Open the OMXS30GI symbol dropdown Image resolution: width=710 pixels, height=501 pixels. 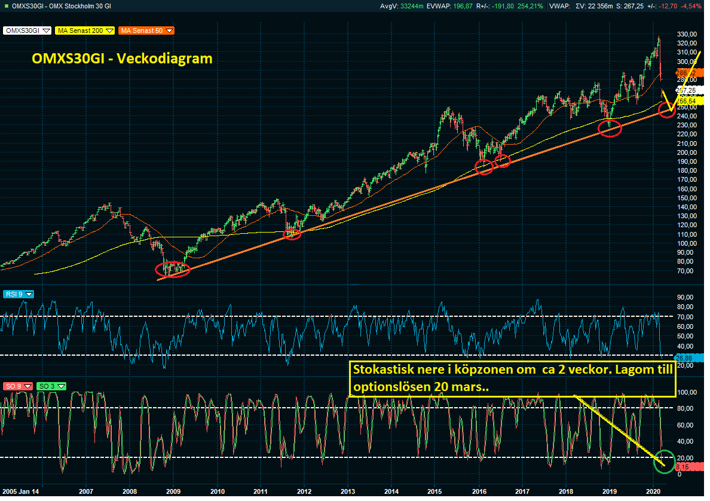pos(27,31)
